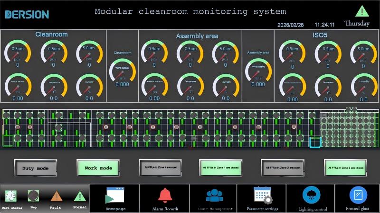Open the User Management icon

(214, 195)
